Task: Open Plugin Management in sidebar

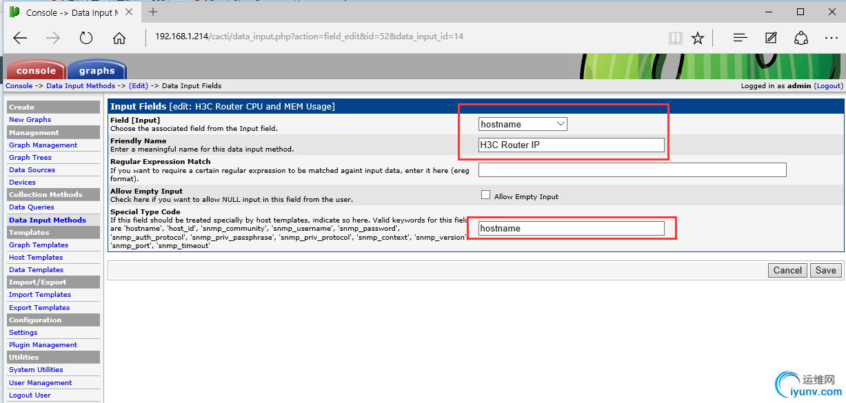Action: coord(43,344)
